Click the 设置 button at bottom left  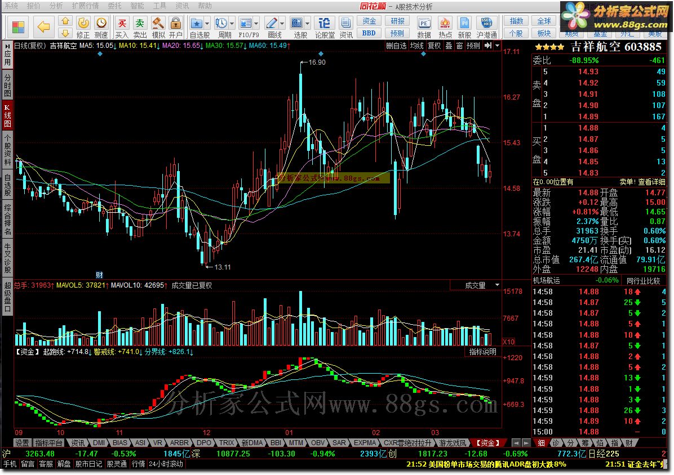pos(23,442)
